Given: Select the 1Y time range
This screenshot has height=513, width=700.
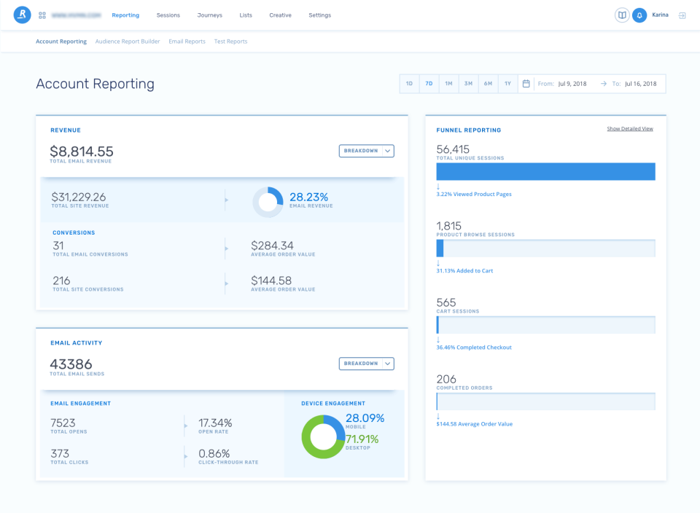Looking at the screenshot, I should (507, 84).
